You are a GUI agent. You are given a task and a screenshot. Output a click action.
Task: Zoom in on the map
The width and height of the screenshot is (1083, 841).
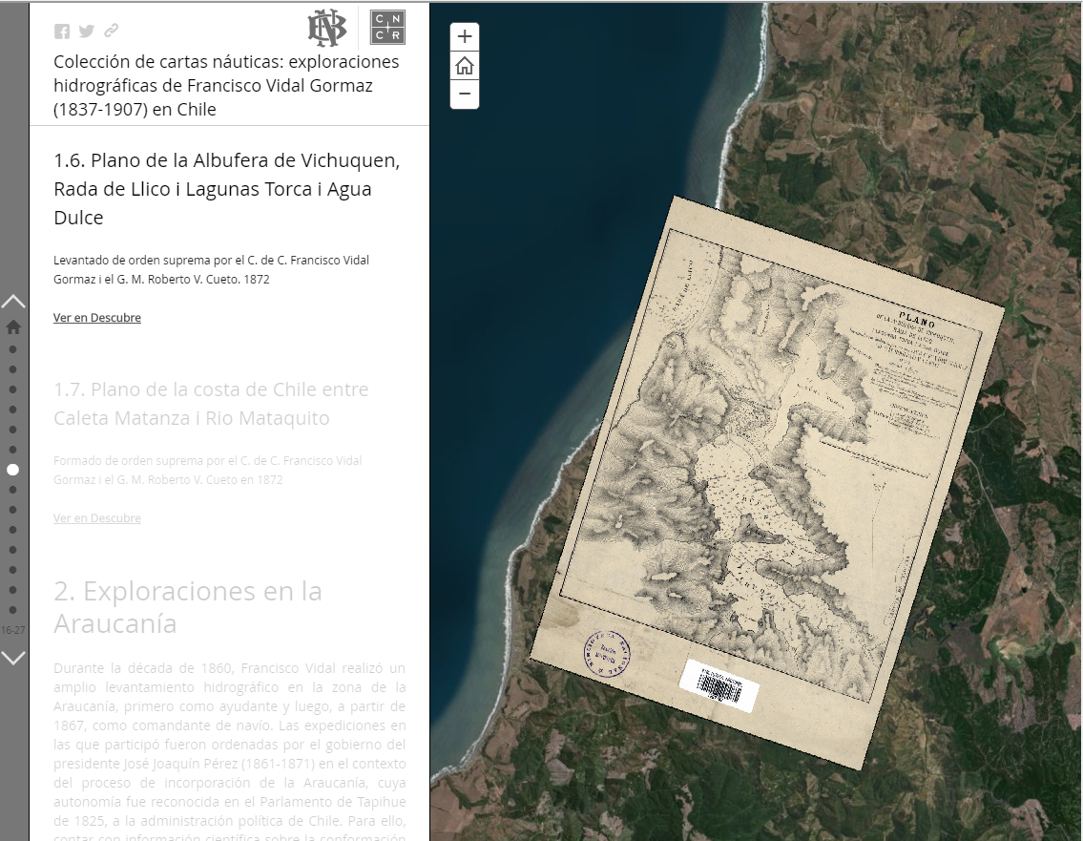pyautogui.click(x=465, y=37)
